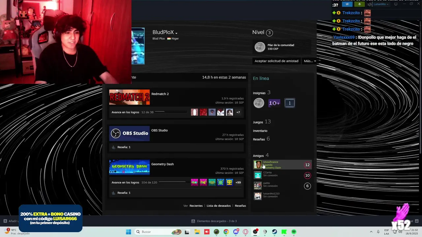Viewport: 422px width, 237px height.
Task: Click the OBS Studio title text
Action: [160, 130]
